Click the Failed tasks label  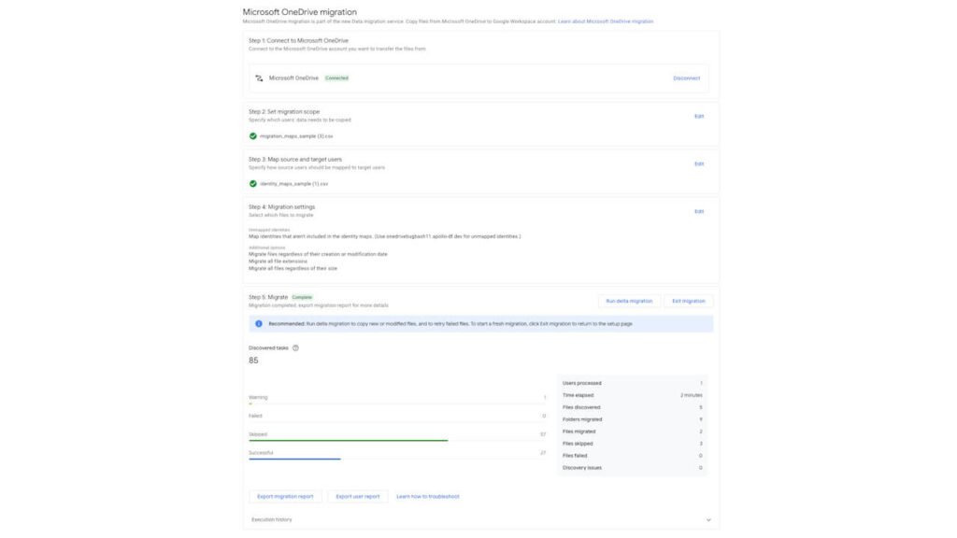click(255, 416)
